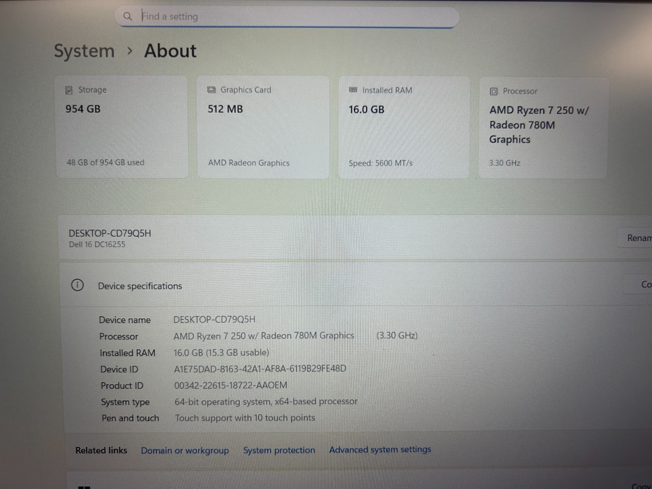The height and width of the screenshot is (489, 652).
Task: Click the Graphics Card icon
Action: point(211,90)
